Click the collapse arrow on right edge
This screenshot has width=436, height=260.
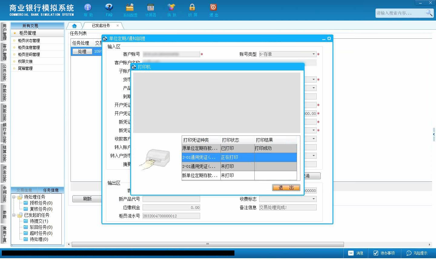tap(434, 134)
